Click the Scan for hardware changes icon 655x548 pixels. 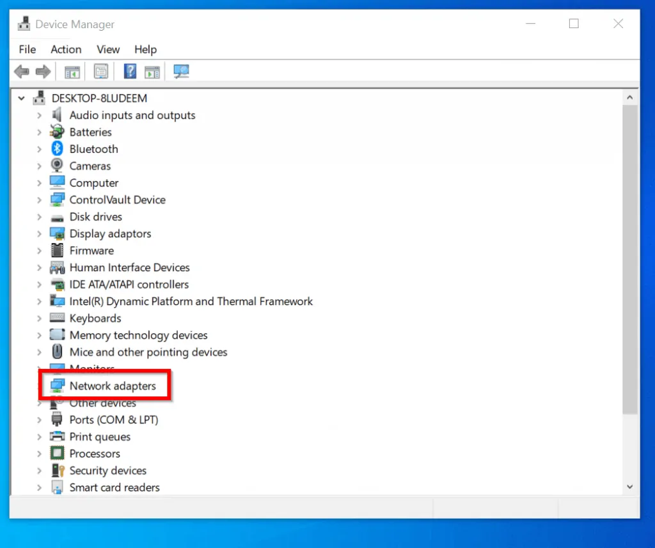tap(181, 71)
